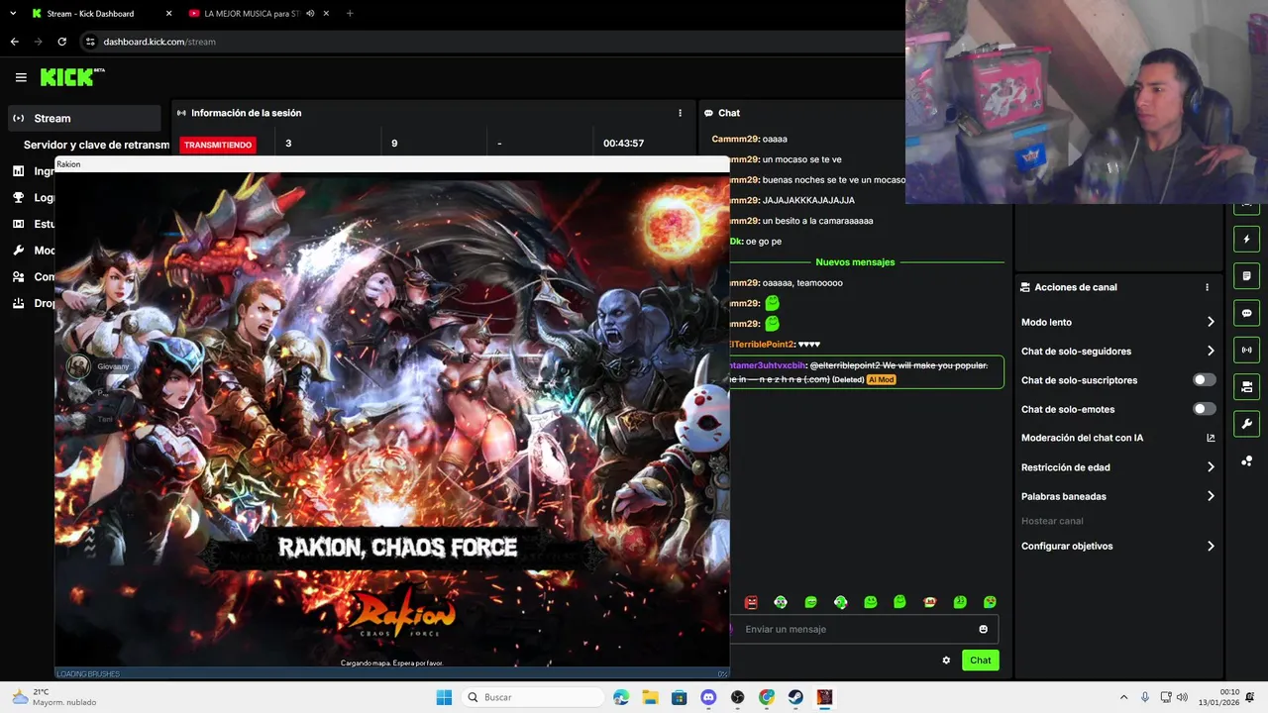1268x713 pixels.
Task: Reload the dashboard page
Action: [x=61, y=42]
